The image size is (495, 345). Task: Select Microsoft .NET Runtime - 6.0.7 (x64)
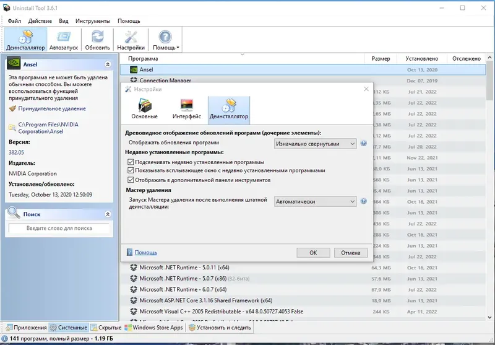303,289
